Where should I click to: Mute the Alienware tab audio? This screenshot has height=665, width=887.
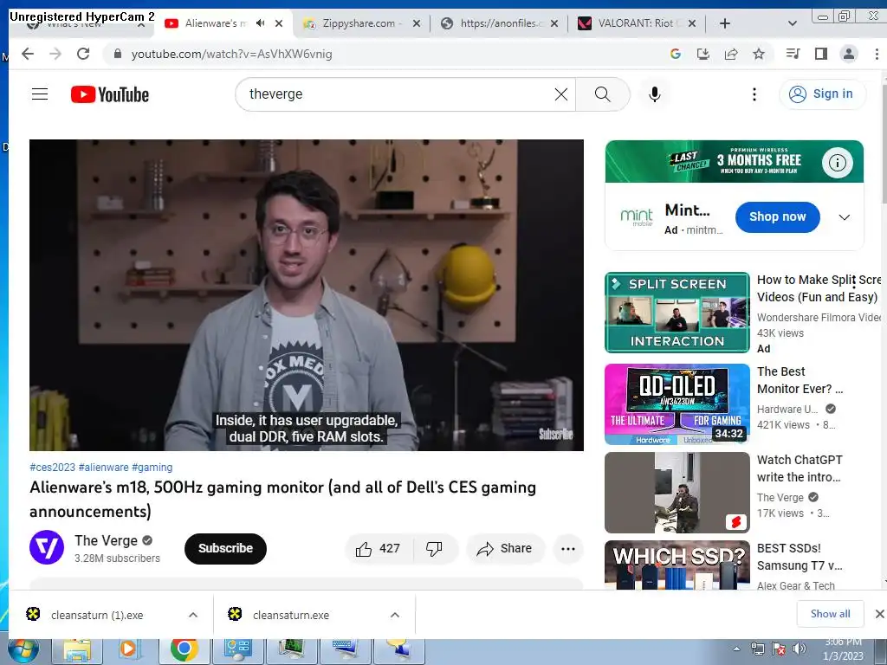(260, 23)
